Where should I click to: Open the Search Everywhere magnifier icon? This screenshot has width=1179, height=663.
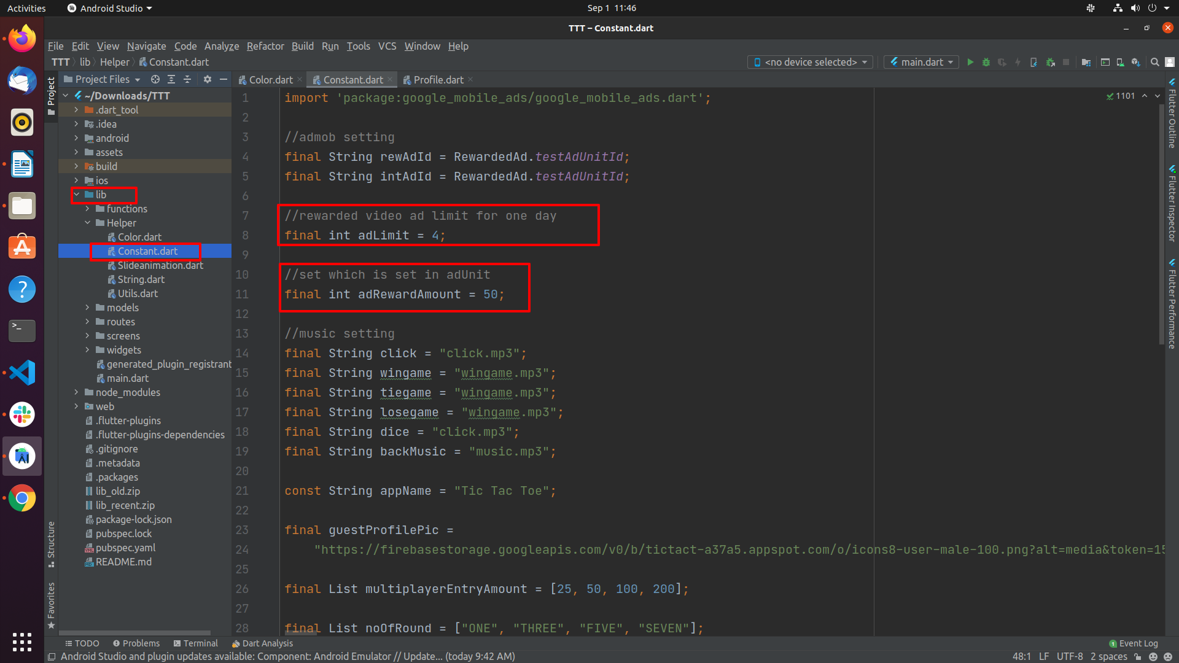[1154, 62]
